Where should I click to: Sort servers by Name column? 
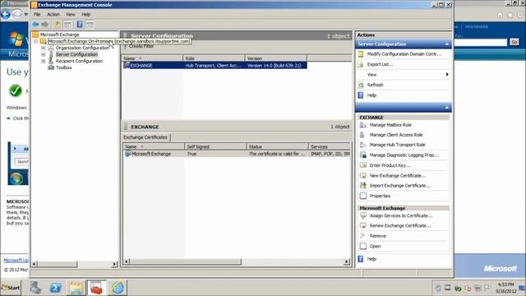coord(153,58)
